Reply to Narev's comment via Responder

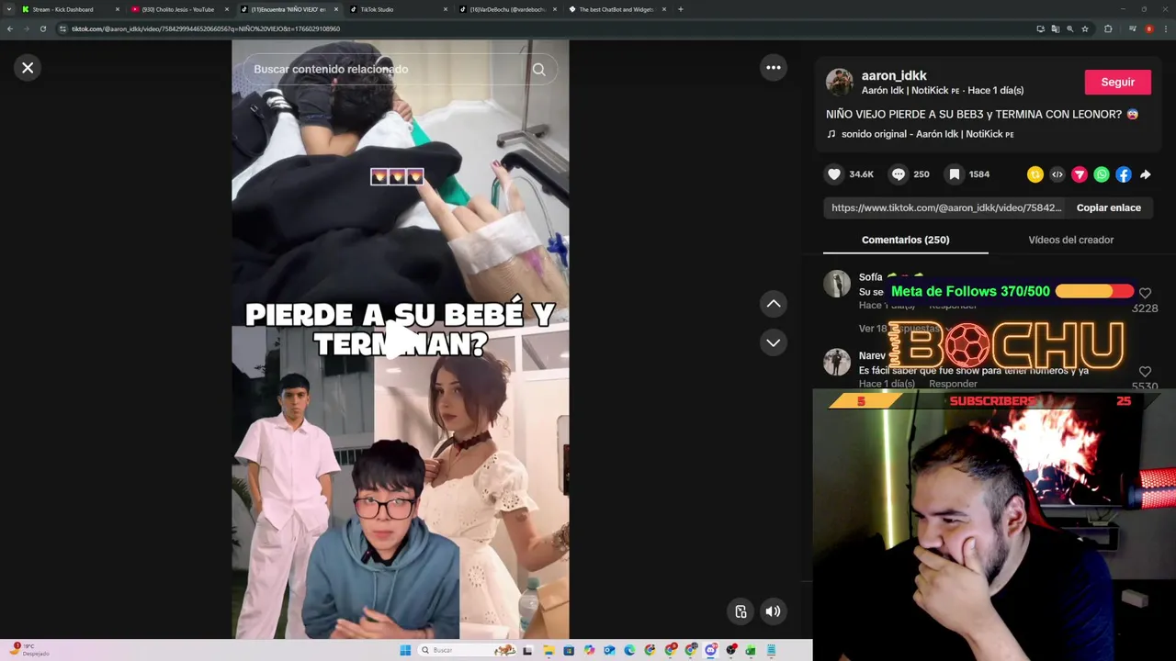click(953, 384)
